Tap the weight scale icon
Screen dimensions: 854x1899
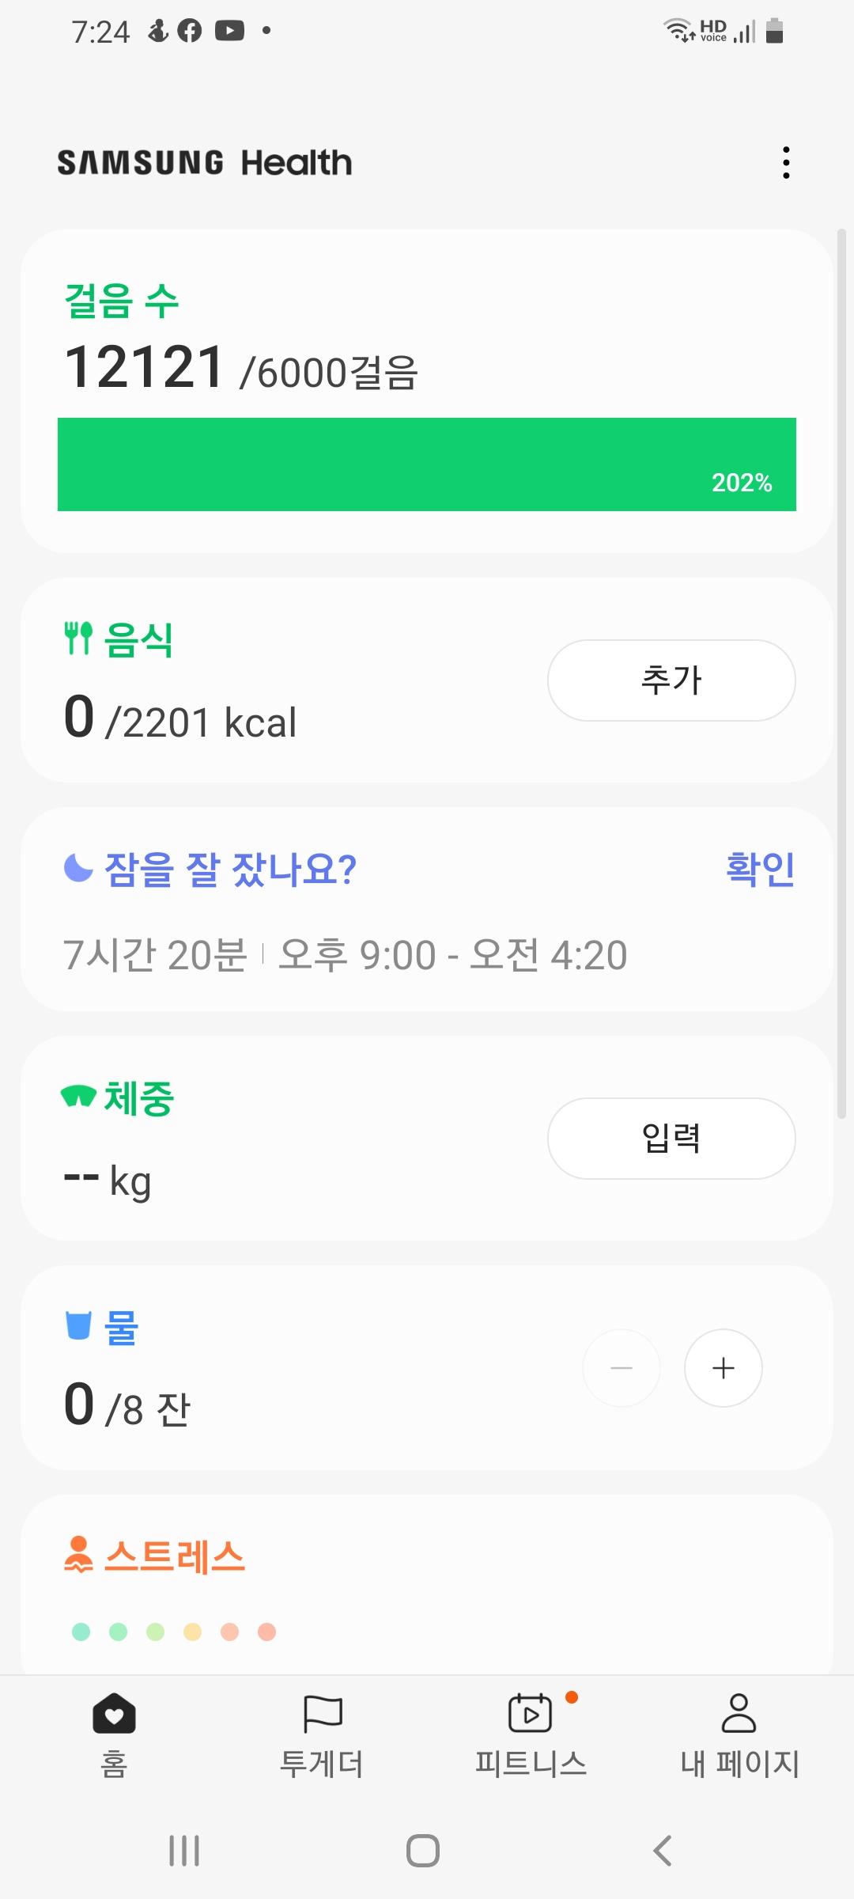pos(78,1097)
